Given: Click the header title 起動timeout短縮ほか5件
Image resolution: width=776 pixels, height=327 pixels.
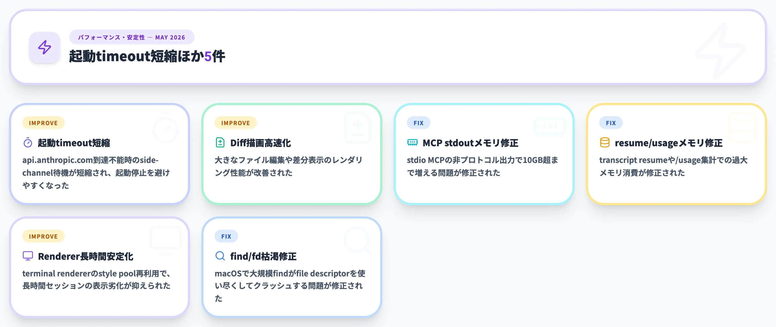Looking at the screenshot, I should 147,56.
